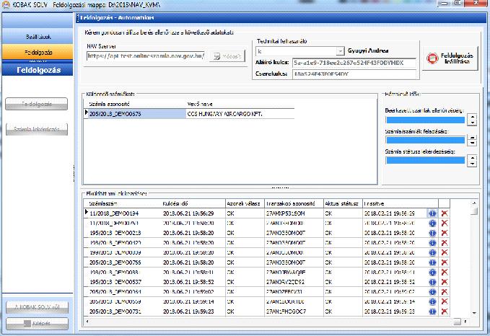Screen dimensions: 490x336
Task: Show info for 195/2018_DEMO0537 row
Action: click(x=432, y=282)
